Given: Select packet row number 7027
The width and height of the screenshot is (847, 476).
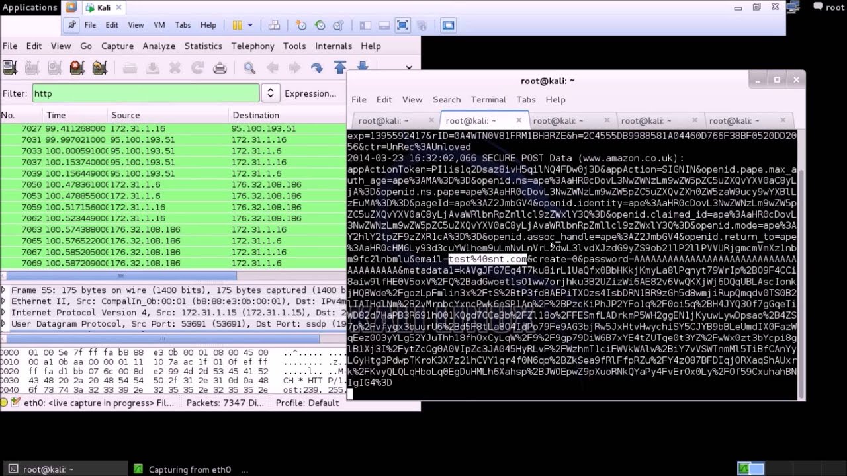Looking at the screenshot, I should click(173, 128).
